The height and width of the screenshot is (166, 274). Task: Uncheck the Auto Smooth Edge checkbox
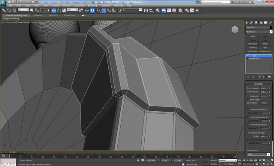pyautogui.click(x=248, y=133)
